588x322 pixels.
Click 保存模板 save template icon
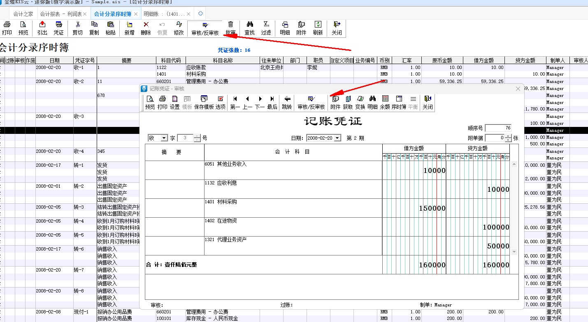click(204, 102)
